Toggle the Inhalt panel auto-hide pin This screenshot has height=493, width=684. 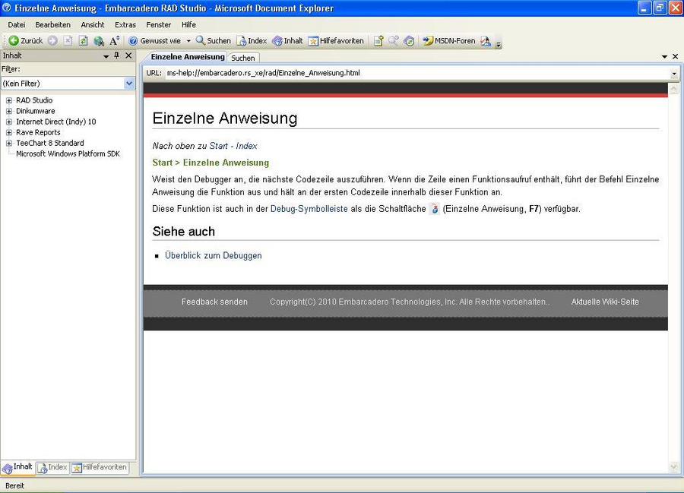pyautogui.click(x=116, y=55)
